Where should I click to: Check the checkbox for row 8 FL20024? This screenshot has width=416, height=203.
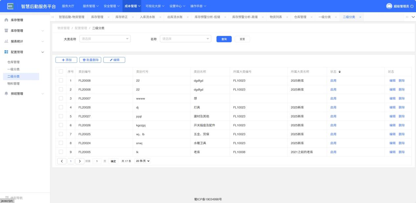point(61,142)
